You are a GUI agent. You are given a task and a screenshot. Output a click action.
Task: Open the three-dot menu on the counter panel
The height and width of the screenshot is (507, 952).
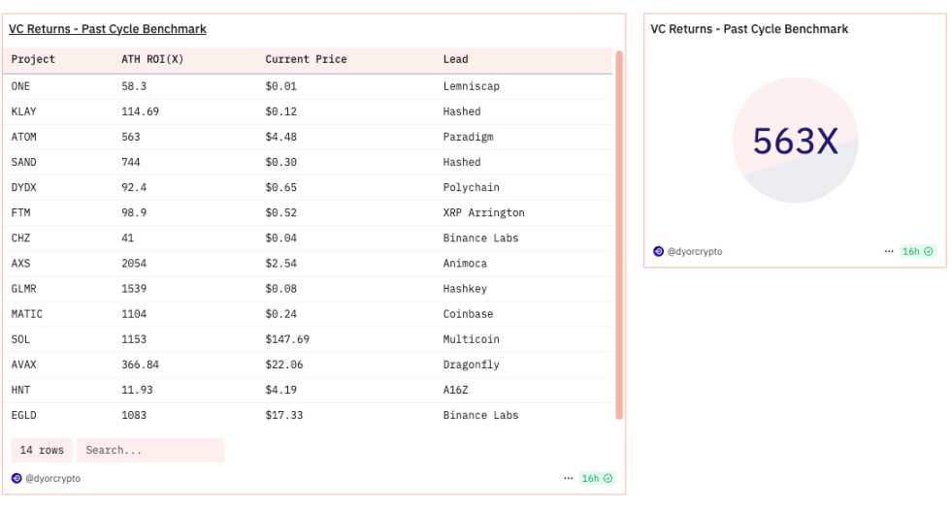[x=888, y=251]
